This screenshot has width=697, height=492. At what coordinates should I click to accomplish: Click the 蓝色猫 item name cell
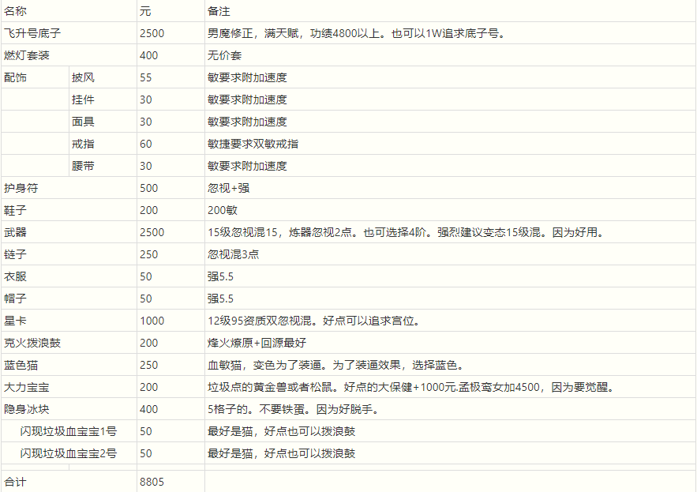tap(21, 366)
